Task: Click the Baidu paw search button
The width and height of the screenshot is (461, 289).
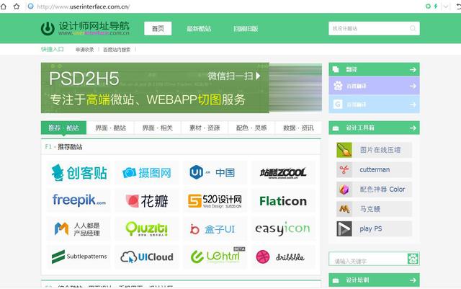Action: click(x=413, y=259)
